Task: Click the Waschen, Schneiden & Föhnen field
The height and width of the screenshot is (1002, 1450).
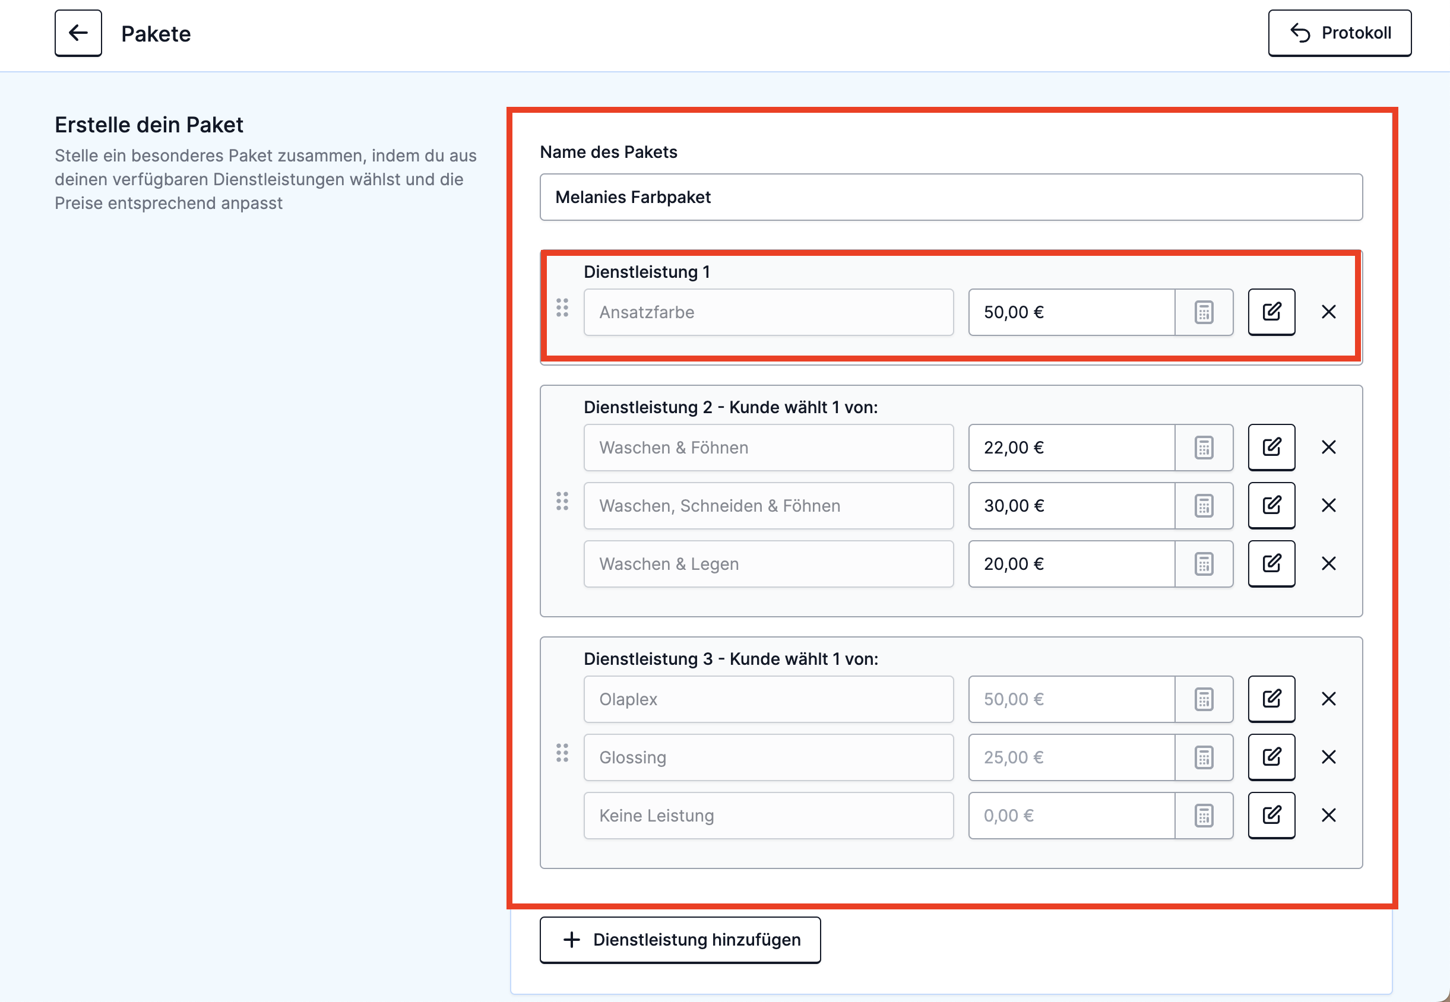Action: (x=769, y=506)
